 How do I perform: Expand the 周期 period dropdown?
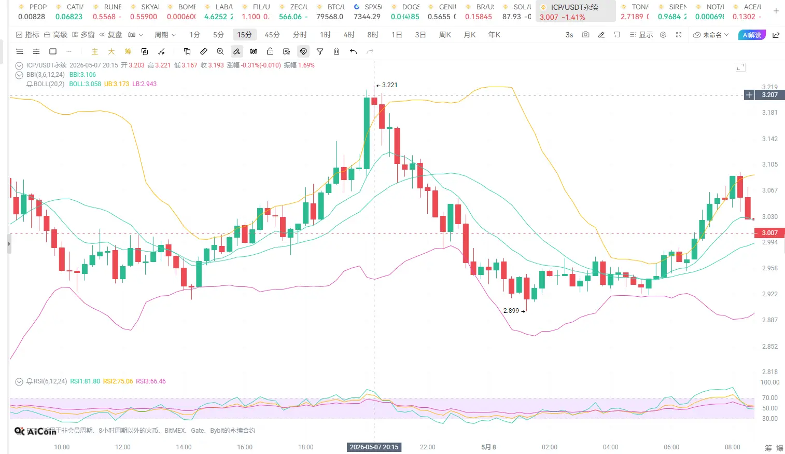coord(165,35)
